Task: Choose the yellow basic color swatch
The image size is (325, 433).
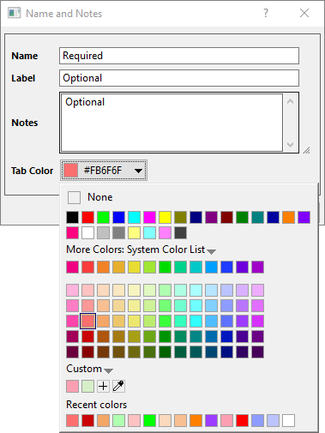Action: (x=165, y=217)
